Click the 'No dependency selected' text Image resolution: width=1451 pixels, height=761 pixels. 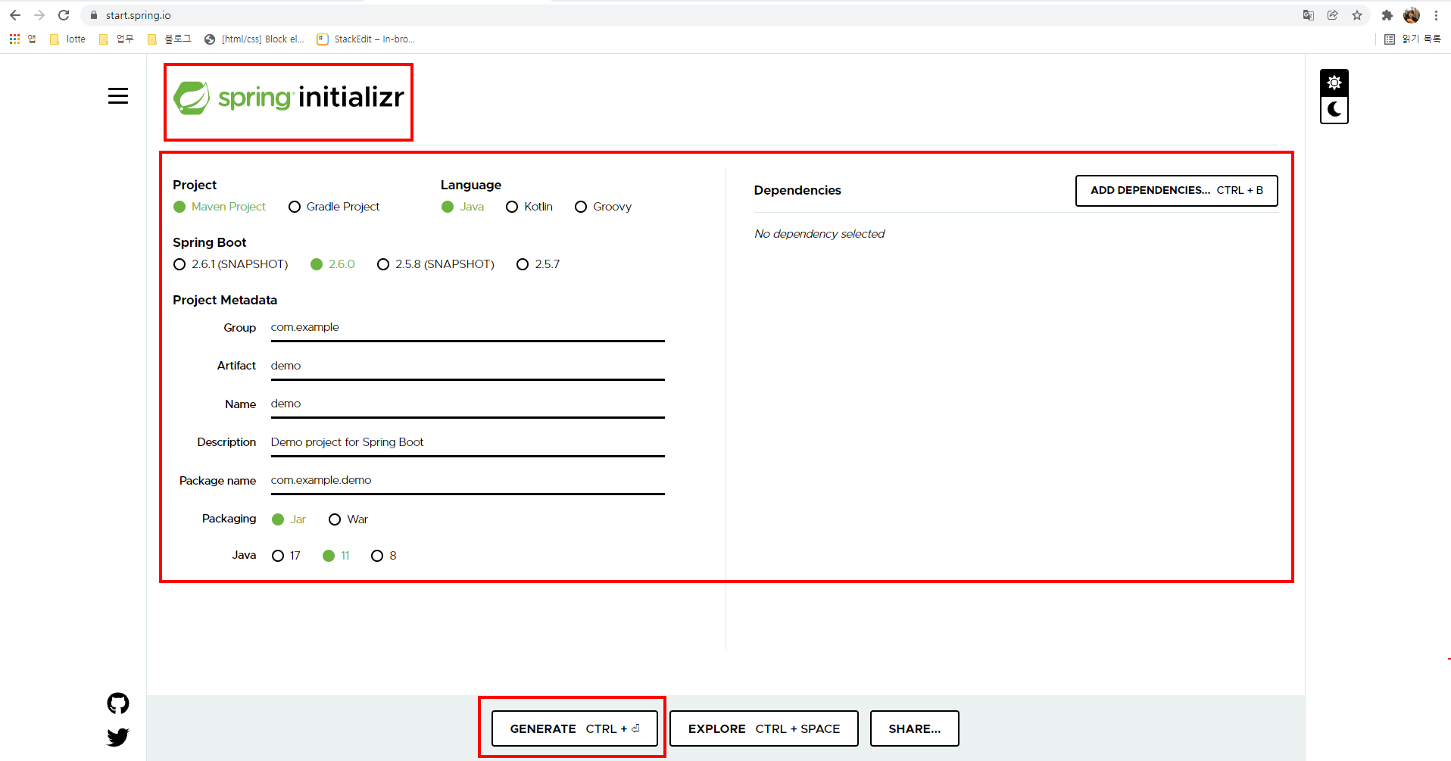point(819,234)
